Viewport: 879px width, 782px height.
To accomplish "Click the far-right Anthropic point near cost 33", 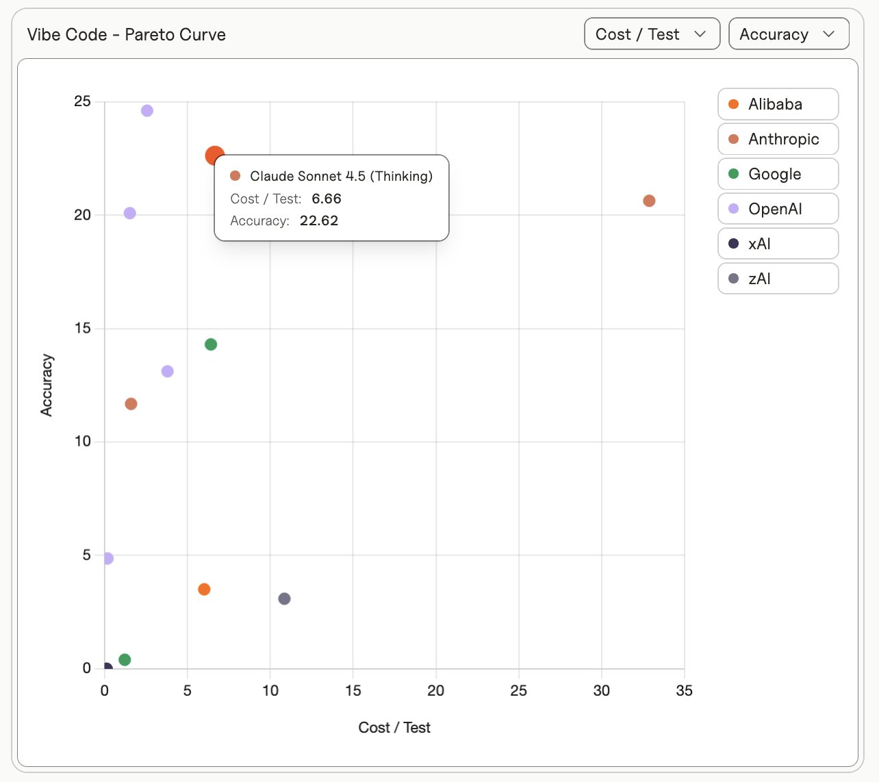I will (649, 201).
